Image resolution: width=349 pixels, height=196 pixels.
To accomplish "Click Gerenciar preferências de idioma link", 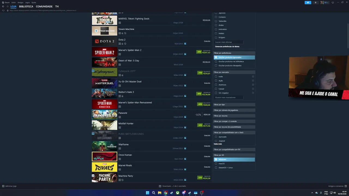I will pyautogui.click(x=227, y=47).
